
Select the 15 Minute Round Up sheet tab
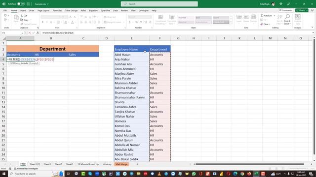click(x=88, y=164)
